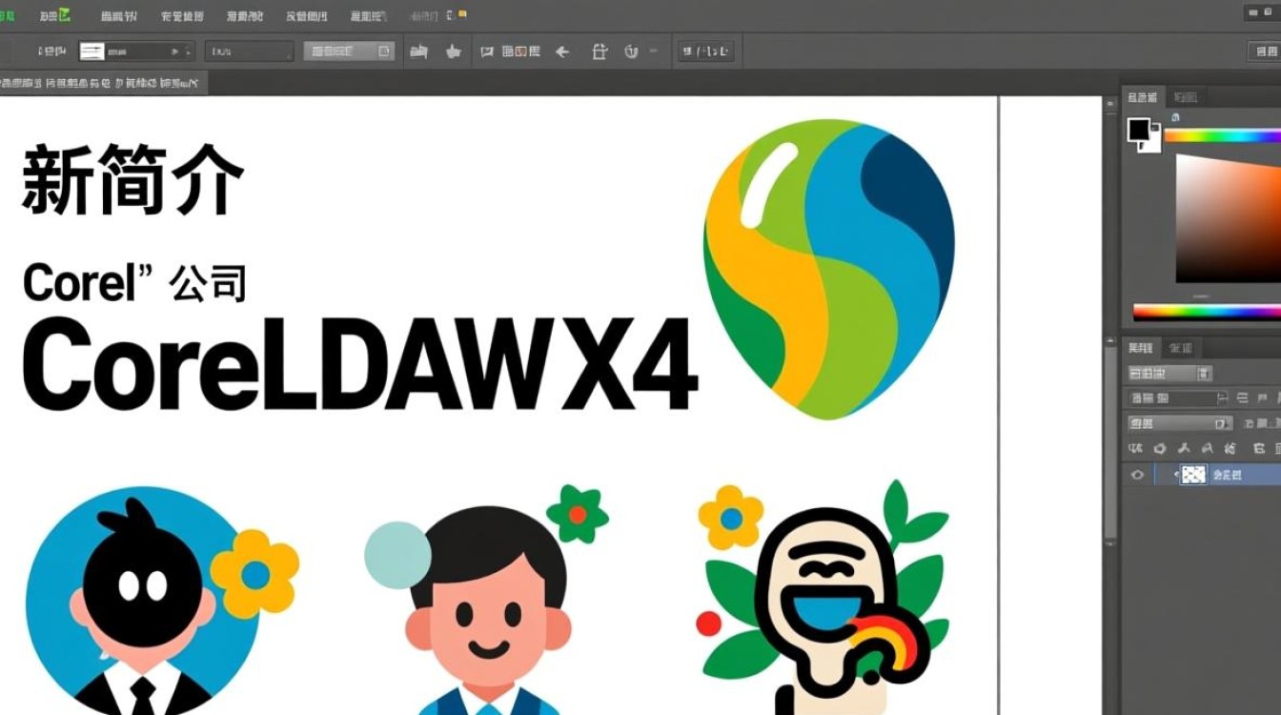Toggle the eye visibility icon on the layer

(1137, 475)
